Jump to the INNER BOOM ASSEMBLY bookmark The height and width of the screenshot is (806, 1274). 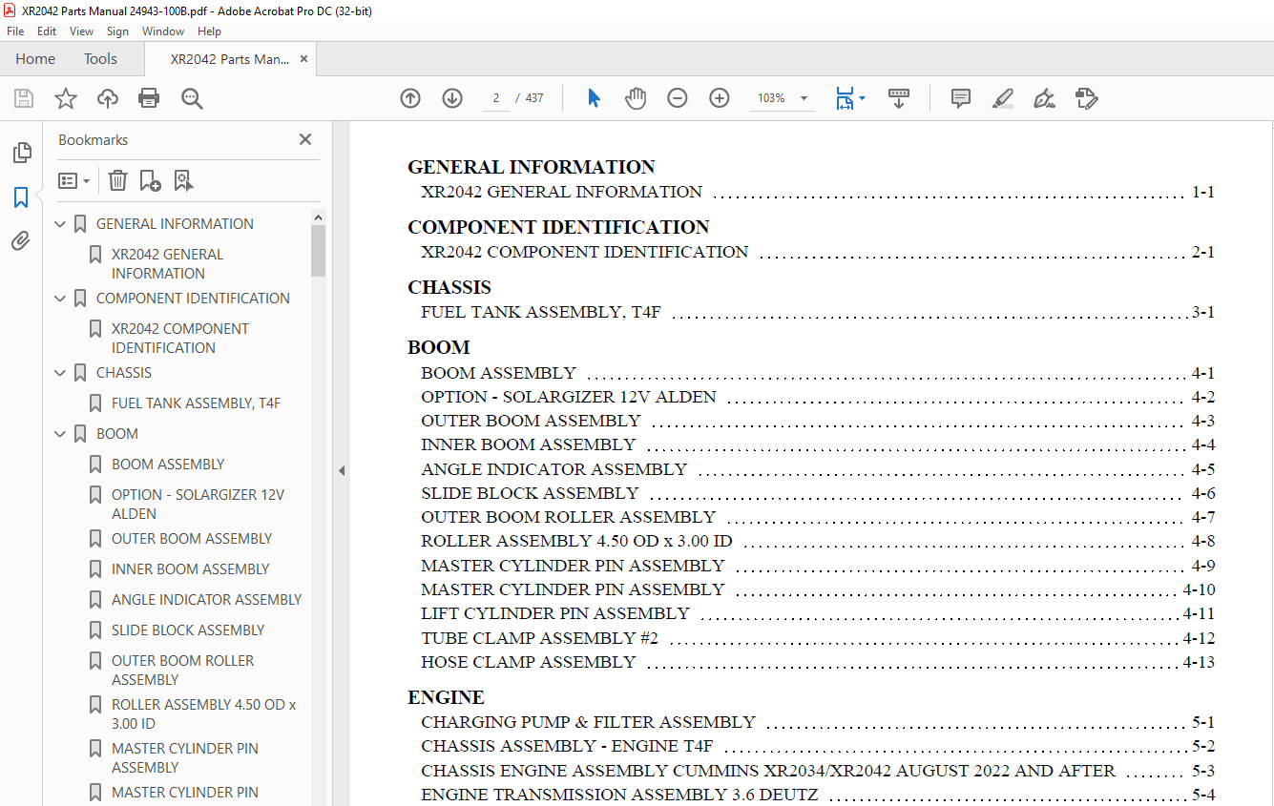pyautogui.click(x=191, y=569)
